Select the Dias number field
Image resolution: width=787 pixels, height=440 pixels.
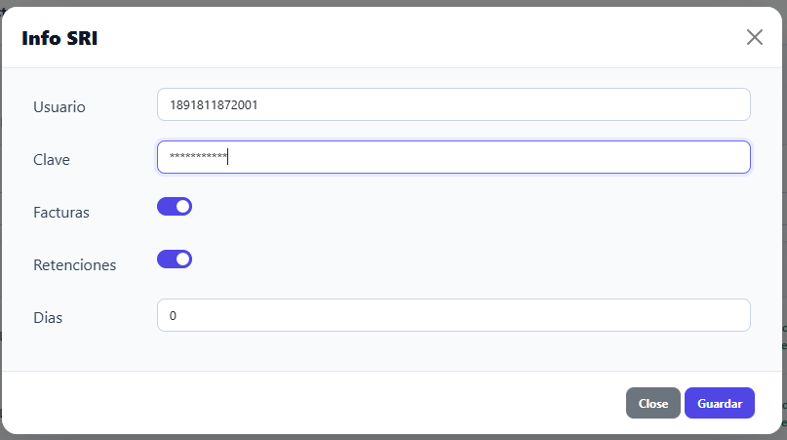click(453, 315)
